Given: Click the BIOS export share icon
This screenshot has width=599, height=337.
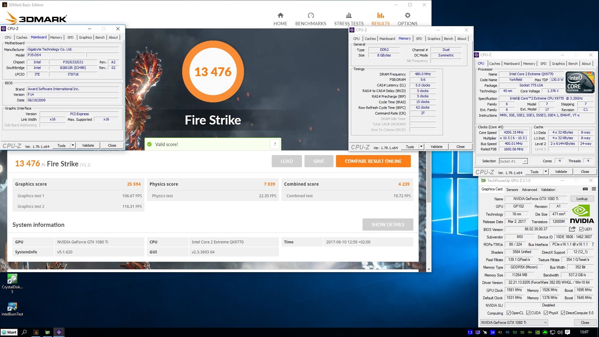Looking at the screenshot, I should coord(572,229).
